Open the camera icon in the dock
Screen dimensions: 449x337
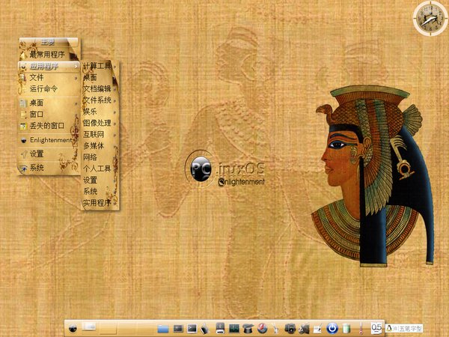(x=290, y=328)
